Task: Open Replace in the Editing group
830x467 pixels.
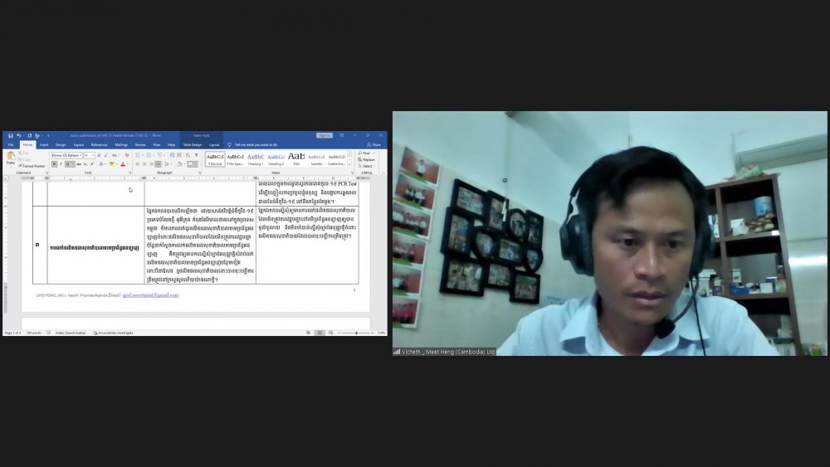Action: (x=367, y=159)
